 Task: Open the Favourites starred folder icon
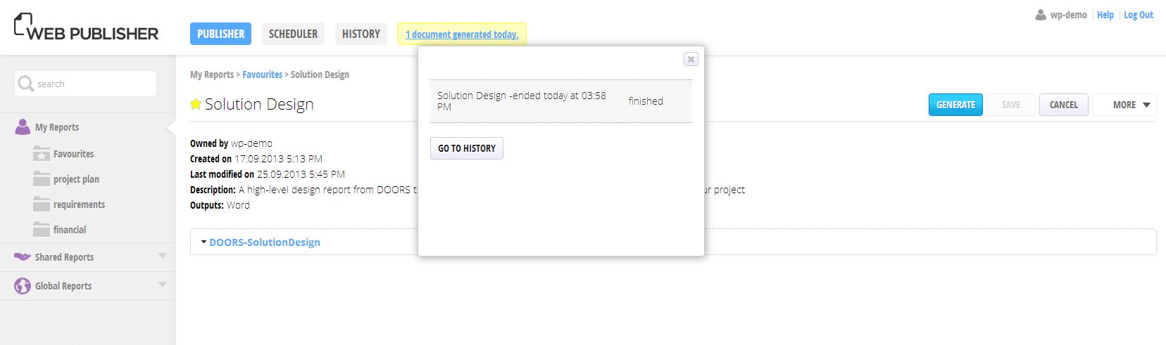[x=42, y=154]
